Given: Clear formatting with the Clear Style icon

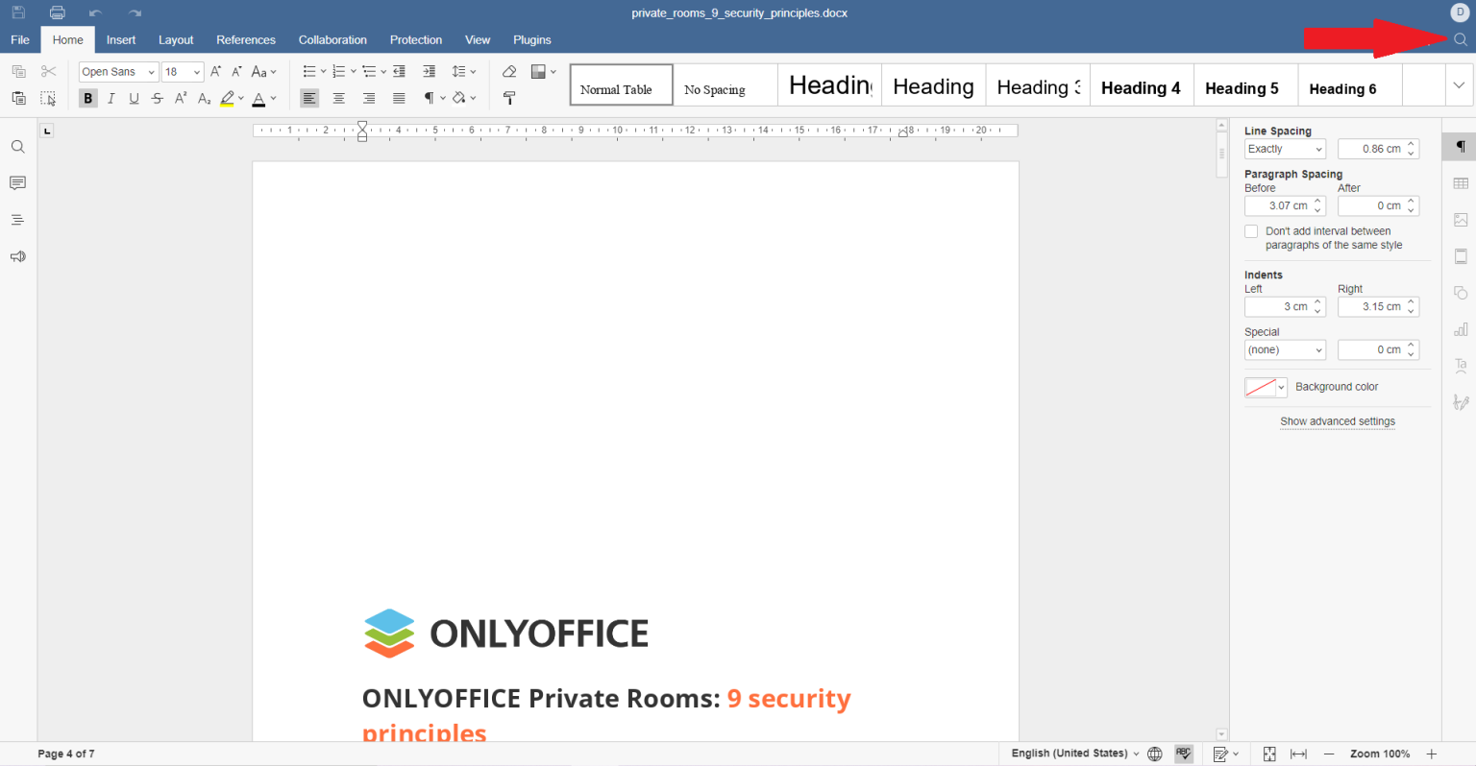Looking at the screenshot, I should [x=509, y=71].
